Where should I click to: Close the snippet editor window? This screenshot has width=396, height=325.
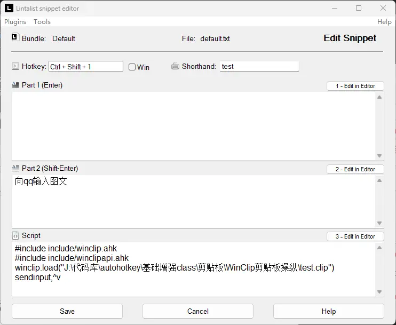pos(383,8)
